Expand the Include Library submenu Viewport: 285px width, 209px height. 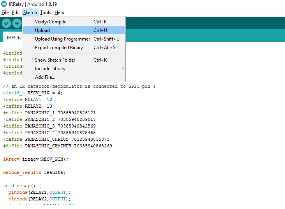(50, 69)
